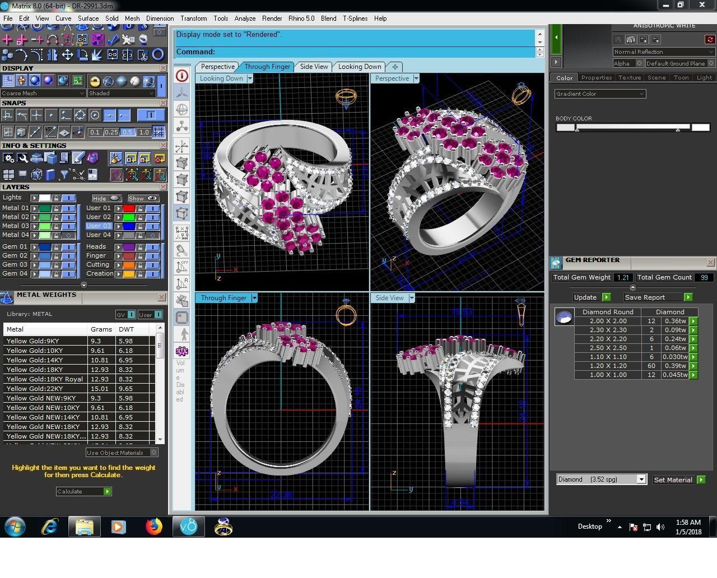Viewport: 717px width, 578px height.
Task: Click Save Report button
Action: tap(658, 297)
